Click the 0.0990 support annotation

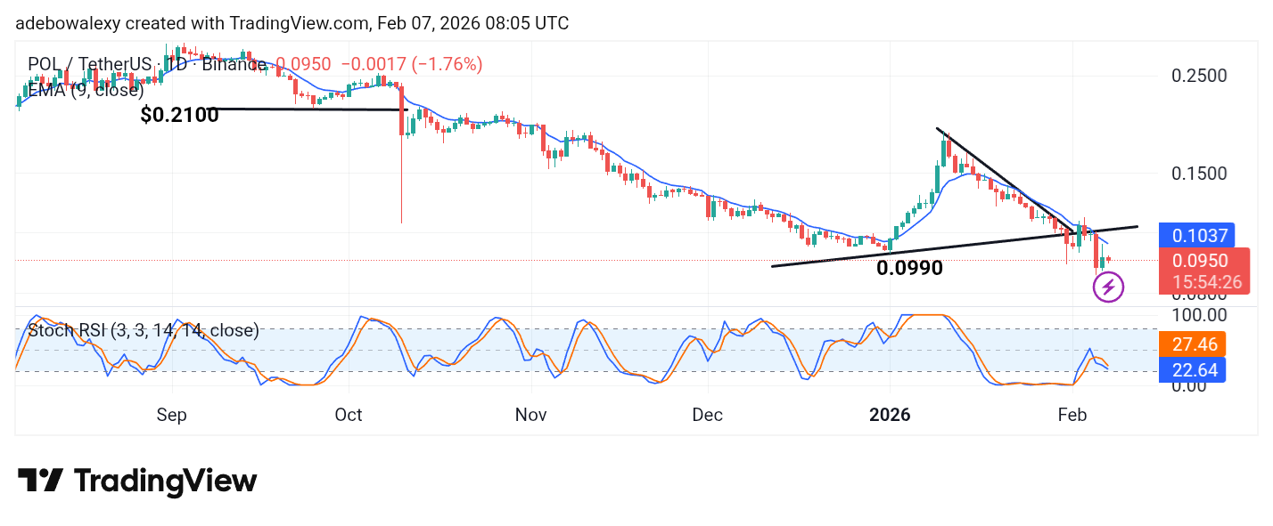point(909,267)
